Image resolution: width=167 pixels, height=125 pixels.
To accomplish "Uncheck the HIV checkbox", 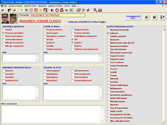I will coord(72,39).
